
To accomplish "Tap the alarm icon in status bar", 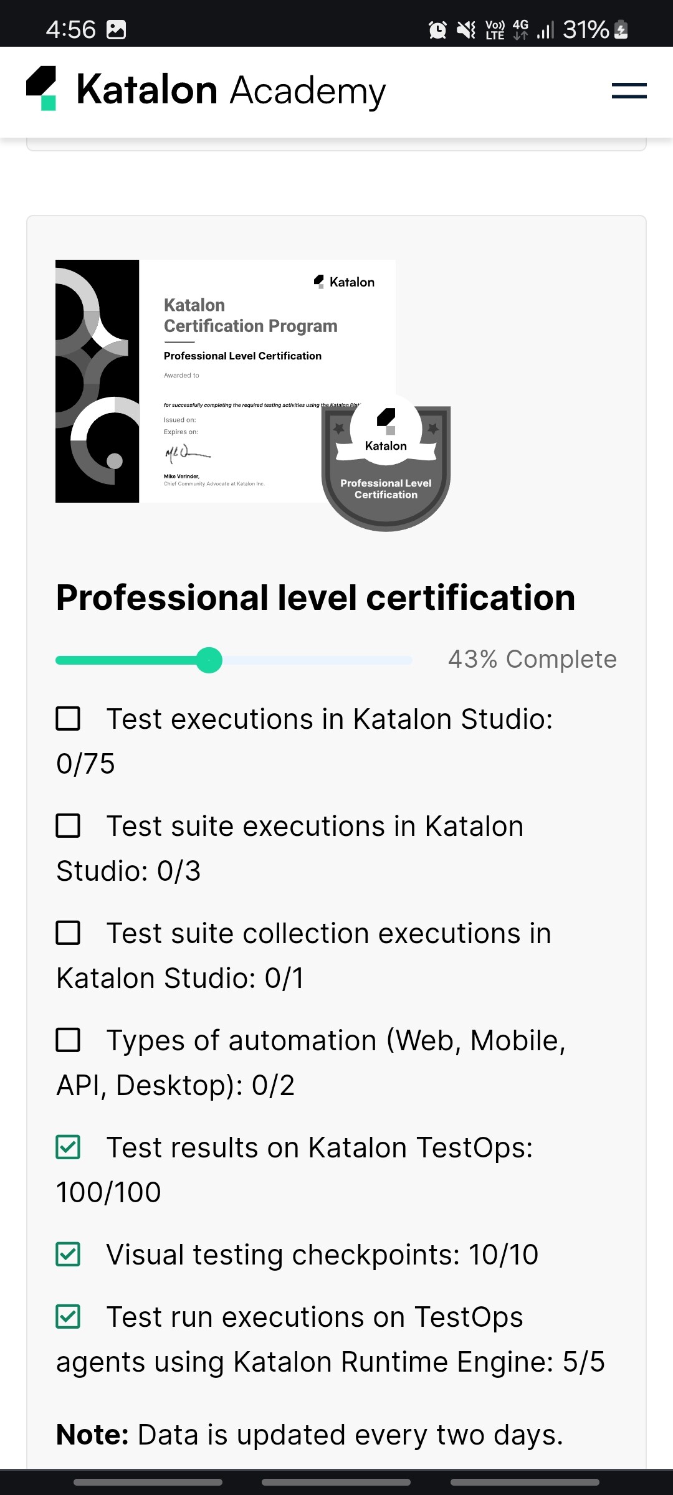I will [437, 29].
